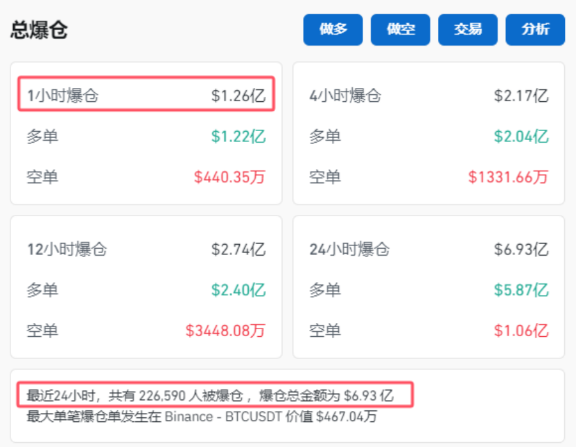Screen dimensions: 576x447
Task: Open the 交易 (Trade) page
Action: 467,29
